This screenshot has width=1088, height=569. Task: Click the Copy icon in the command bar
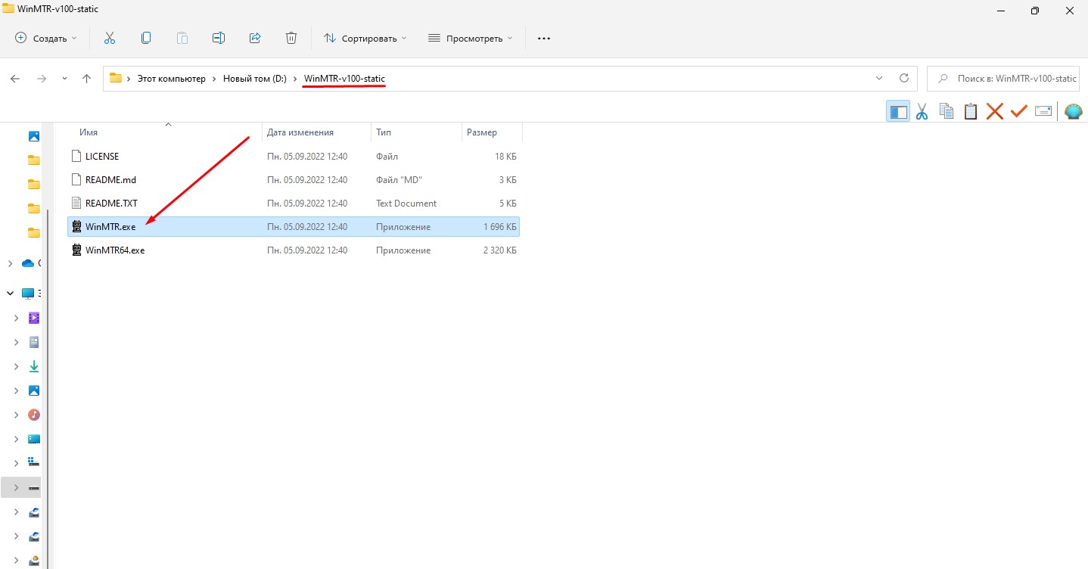pos(146,38)
